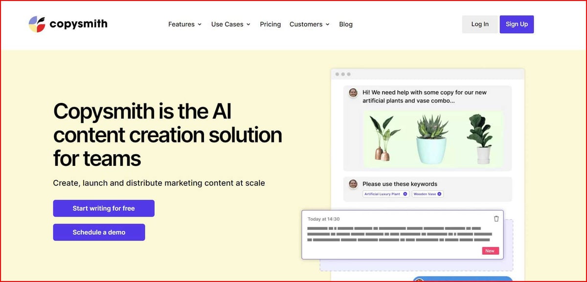Select the succulent in the blue pot image
Viewport: 587px width, 282px height.
[x=432, y=140]
